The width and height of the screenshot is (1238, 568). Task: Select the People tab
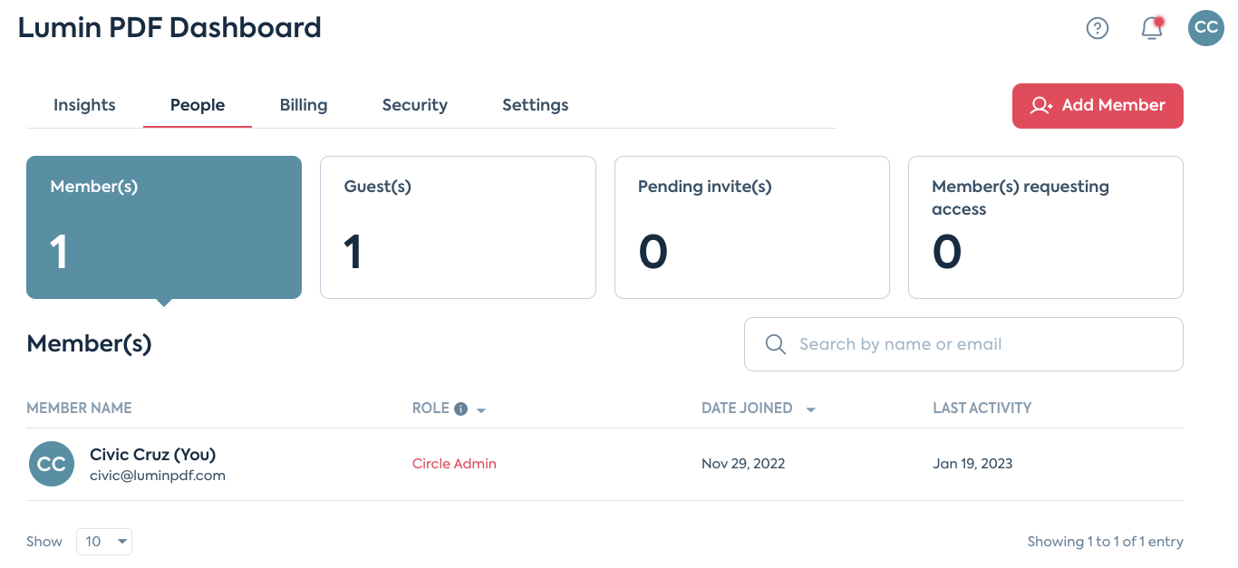198,105
